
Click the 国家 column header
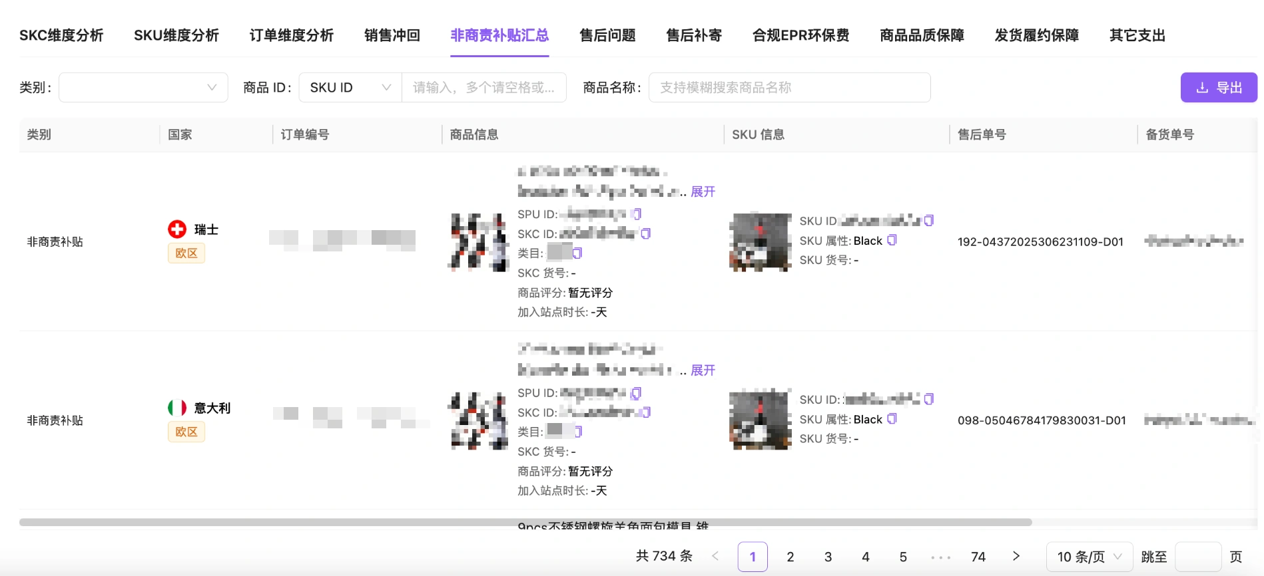180,134
